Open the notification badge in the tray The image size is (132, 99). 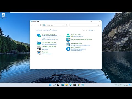click(x=130, y=85)
